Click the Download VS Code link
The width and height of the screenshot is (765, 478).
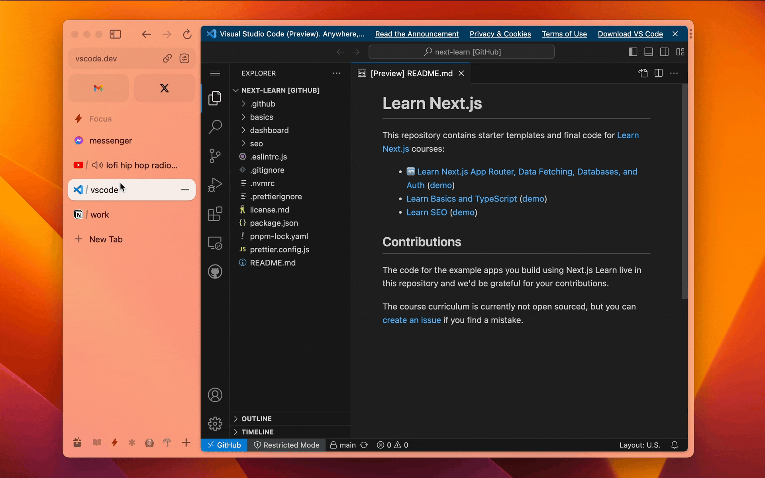coord(630,34)
